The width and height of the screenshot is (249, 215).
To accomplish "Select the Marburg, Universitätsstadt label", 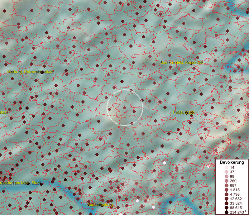I will click(30, 72).
